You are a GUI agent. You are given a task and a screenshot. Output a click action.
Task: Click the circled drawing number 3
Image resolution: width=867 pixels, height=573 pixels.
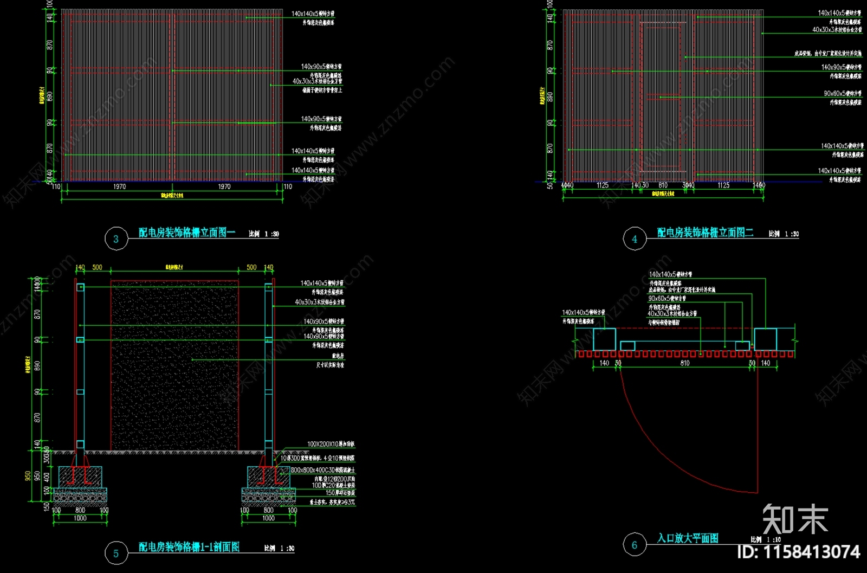(116, 239)
